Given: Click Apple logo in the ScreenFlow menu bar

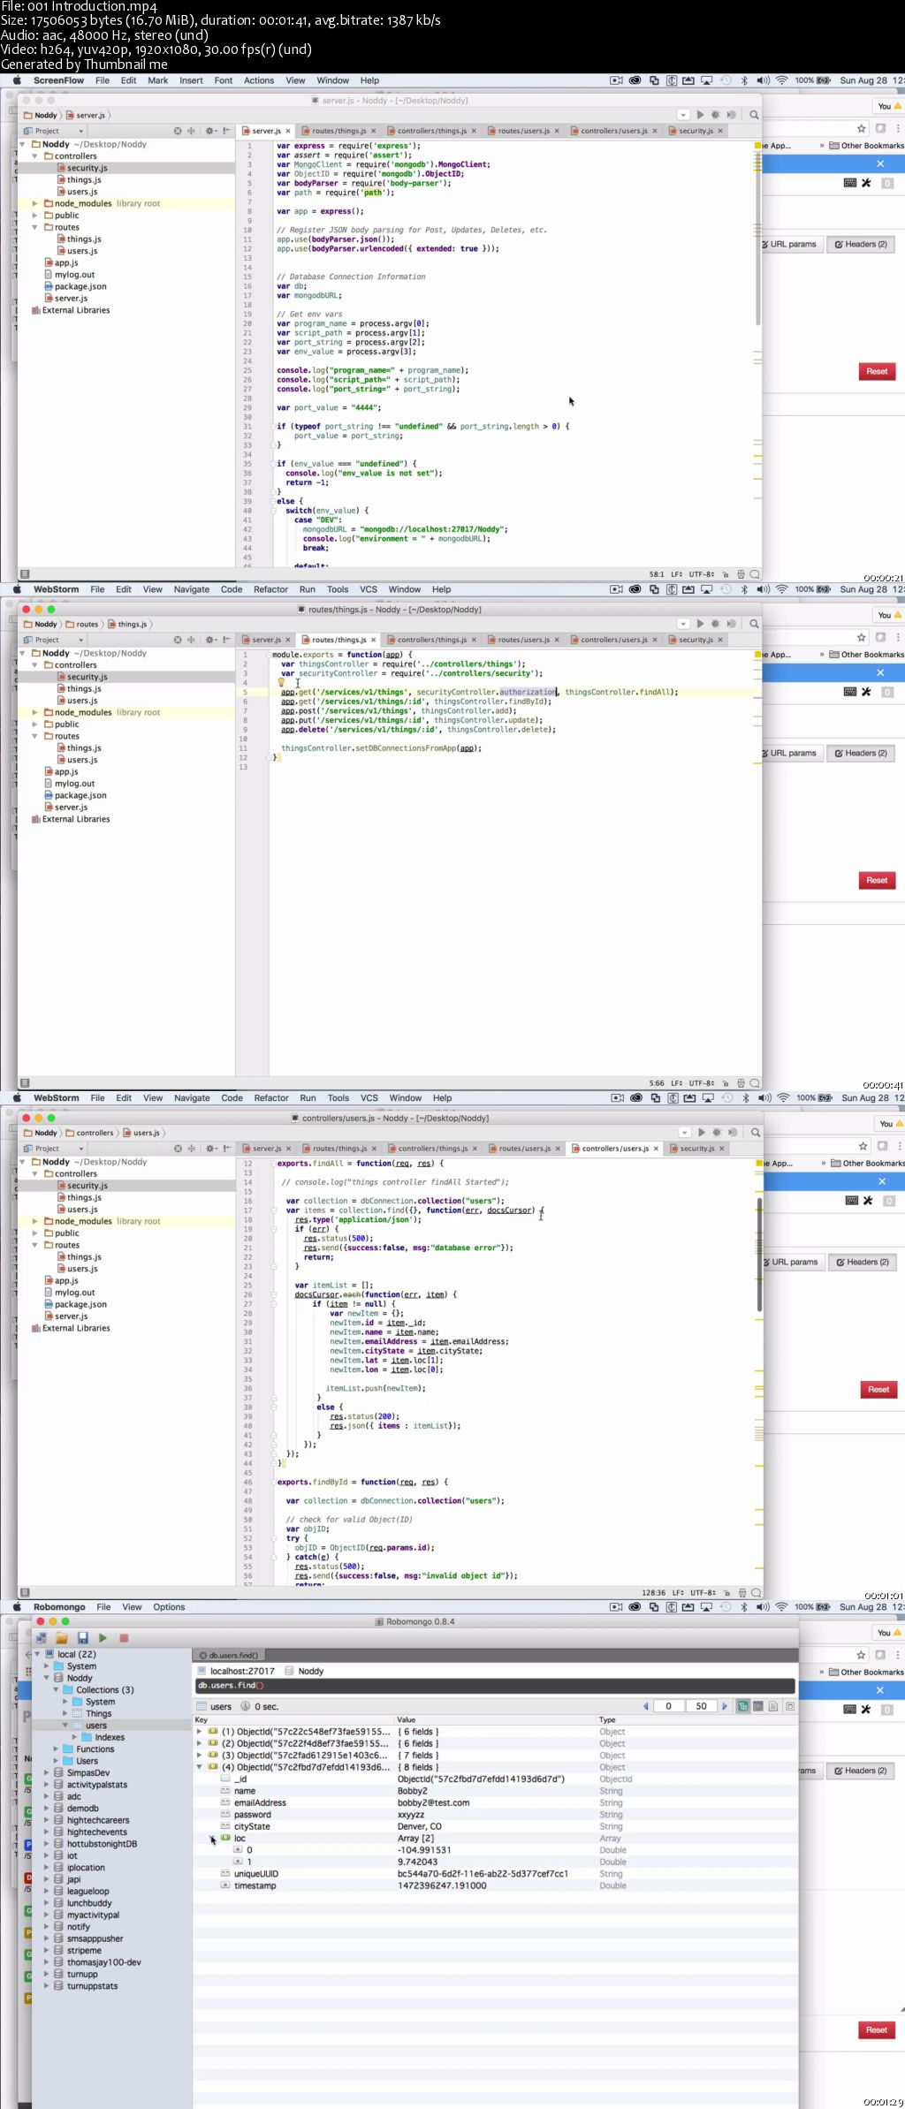Looking at the screenshot, I should tap(16, 80).
